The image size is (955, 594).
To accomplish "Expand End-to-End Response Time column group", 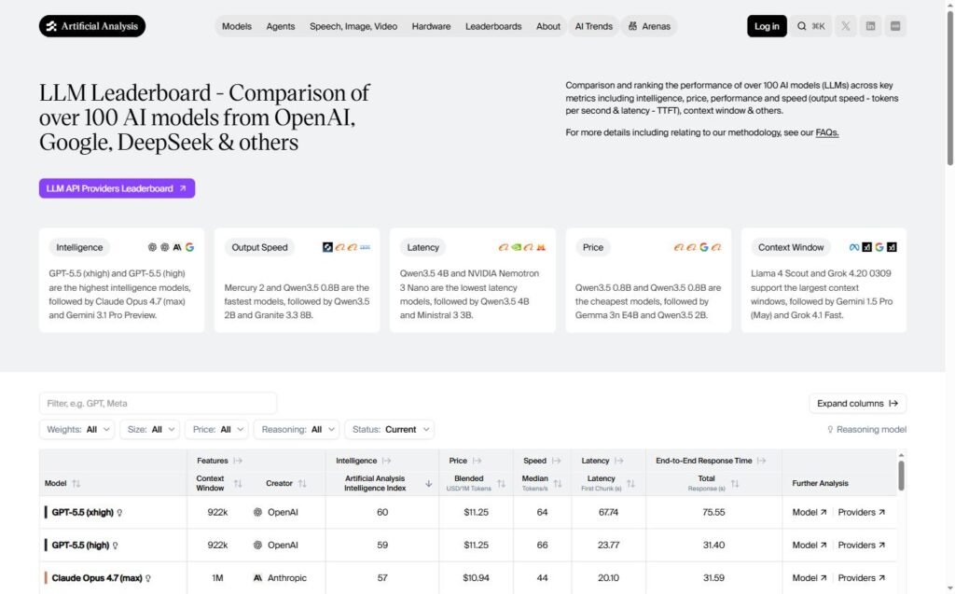I will coord(761,462).
